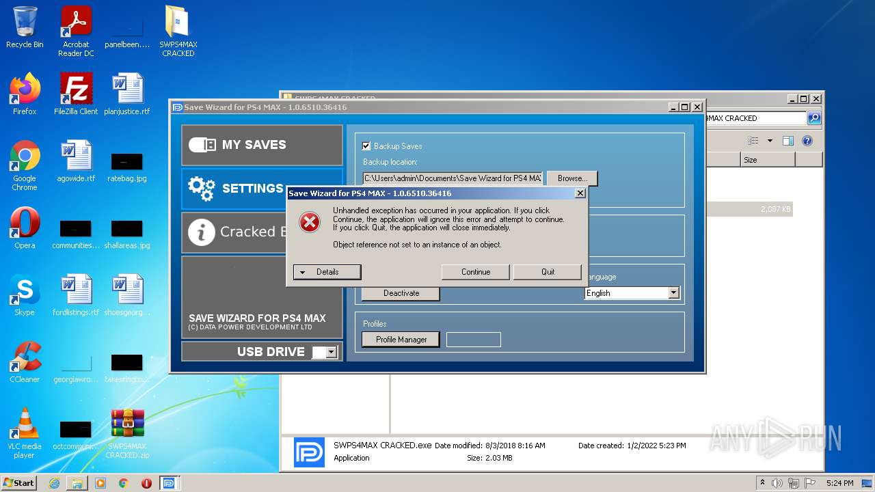Click the Windows Start button
Viewport: 875px width, 492px height.
tap(18, 483)
